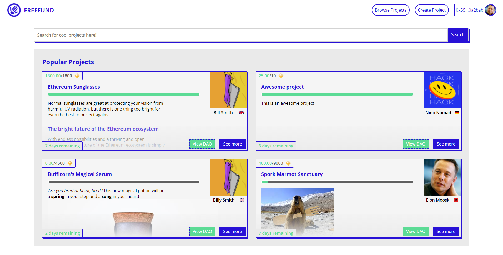Open the Browse Projects page
Screen dimensions: 503x255
tap(390, 10)
